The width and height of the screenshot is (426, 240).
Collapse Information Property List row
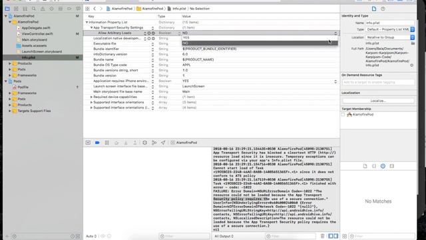click(87, 22)
